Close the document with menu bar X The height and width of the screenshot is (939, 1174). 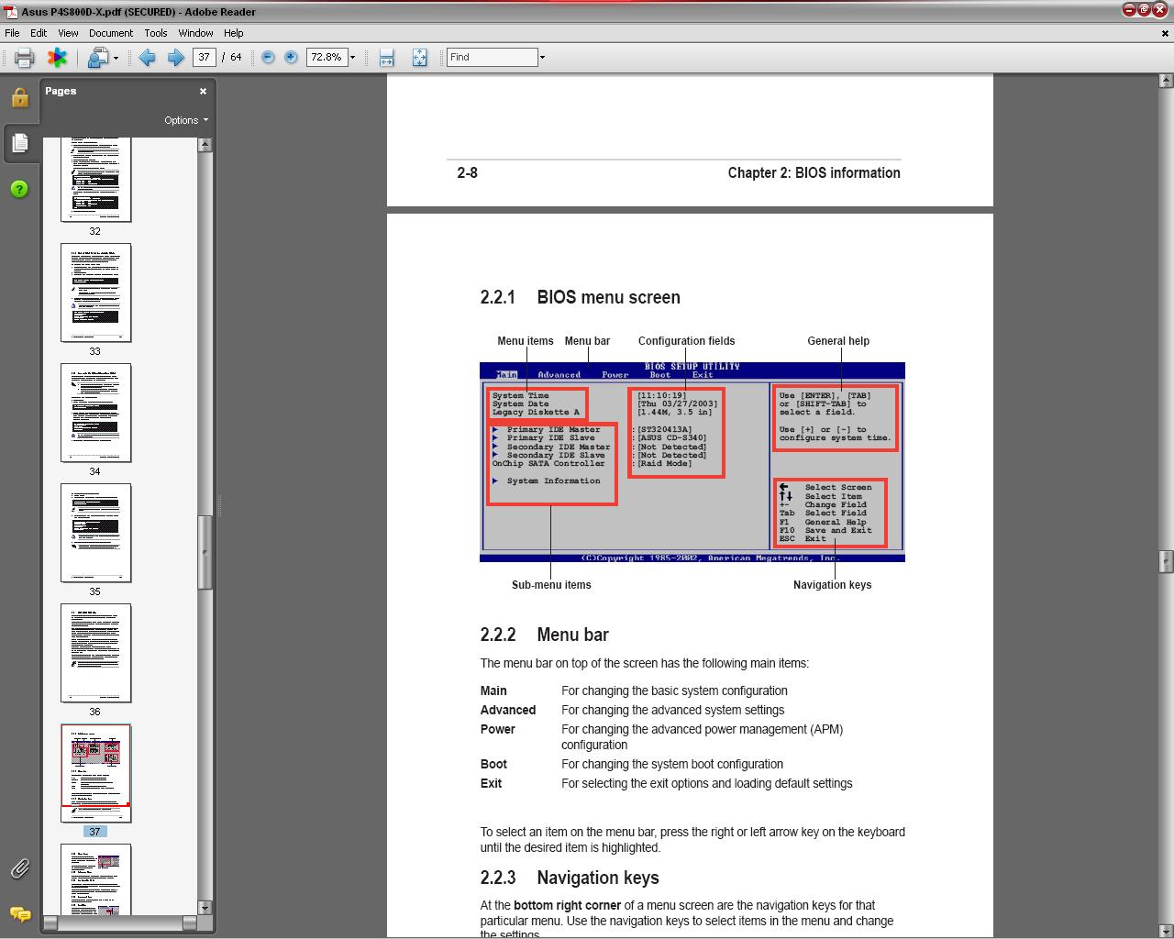tap(1166, 32)
